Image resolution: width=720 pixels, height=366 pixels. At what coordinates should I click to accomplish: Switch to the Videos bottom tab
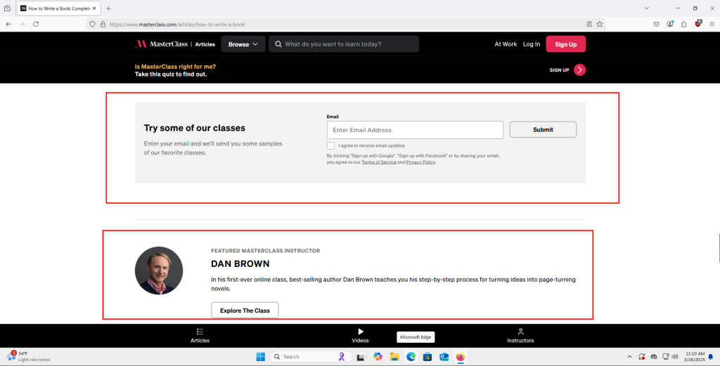pyautogui.click(x=360, y=335)
